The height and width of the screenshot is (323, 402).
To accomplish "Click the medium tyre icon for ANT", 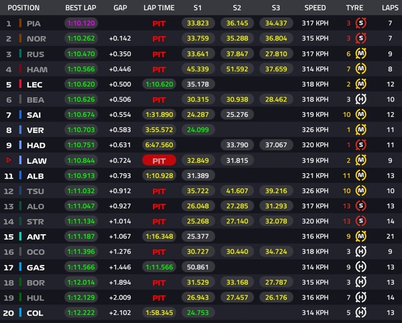I will pyautogui.click(x=360, y=236).
